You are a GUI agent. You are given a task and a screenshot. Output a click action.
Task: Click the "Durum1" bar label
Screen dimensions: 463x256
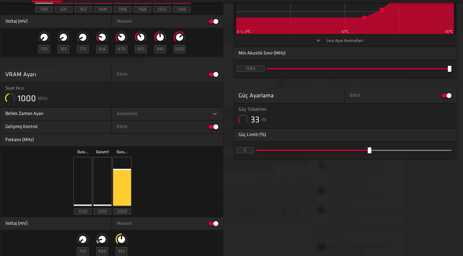102,152
